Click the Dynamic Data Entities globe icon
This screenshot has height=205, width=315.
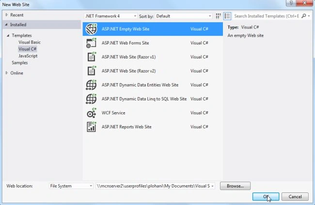[x=91, y=85]
